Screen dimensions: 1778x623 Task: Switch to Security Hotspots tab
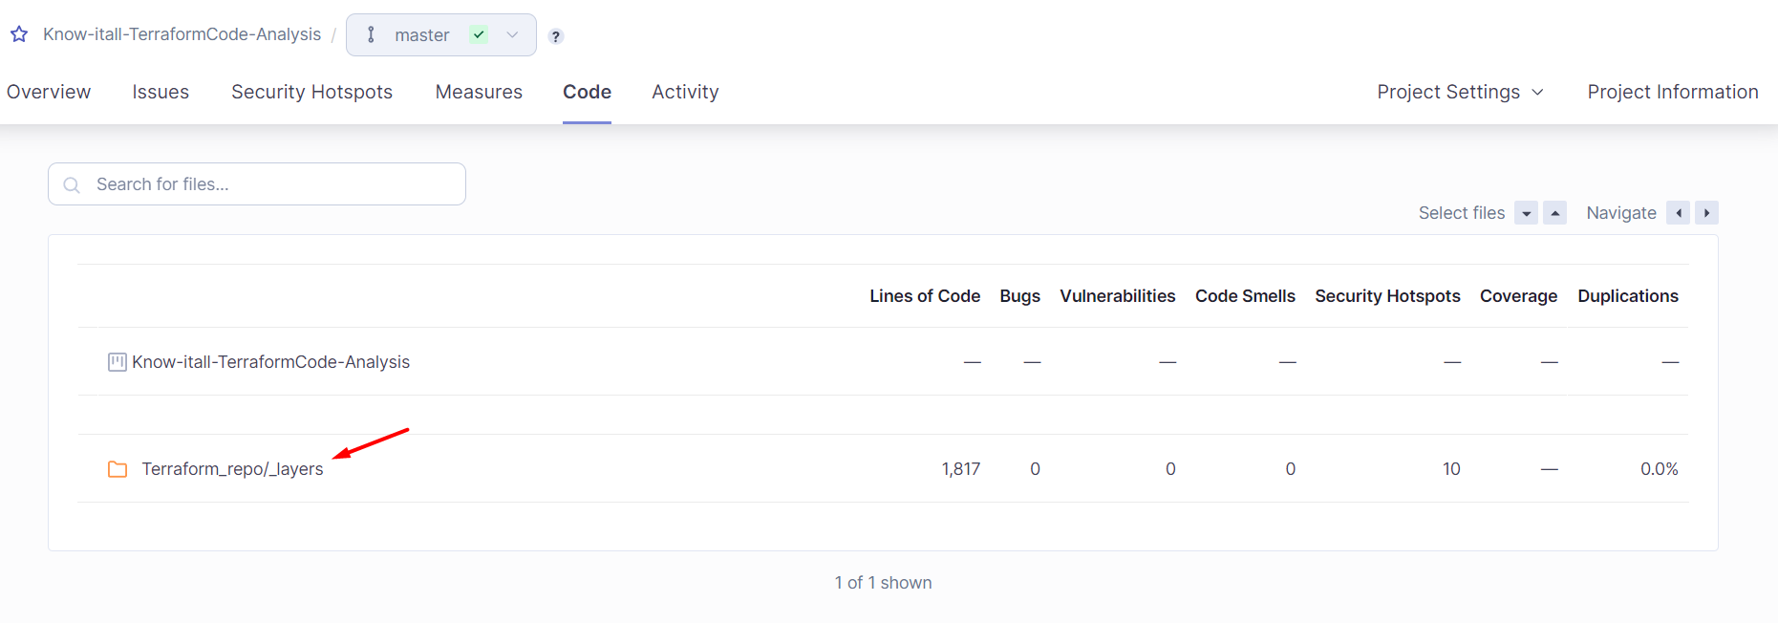pos(311,92)
